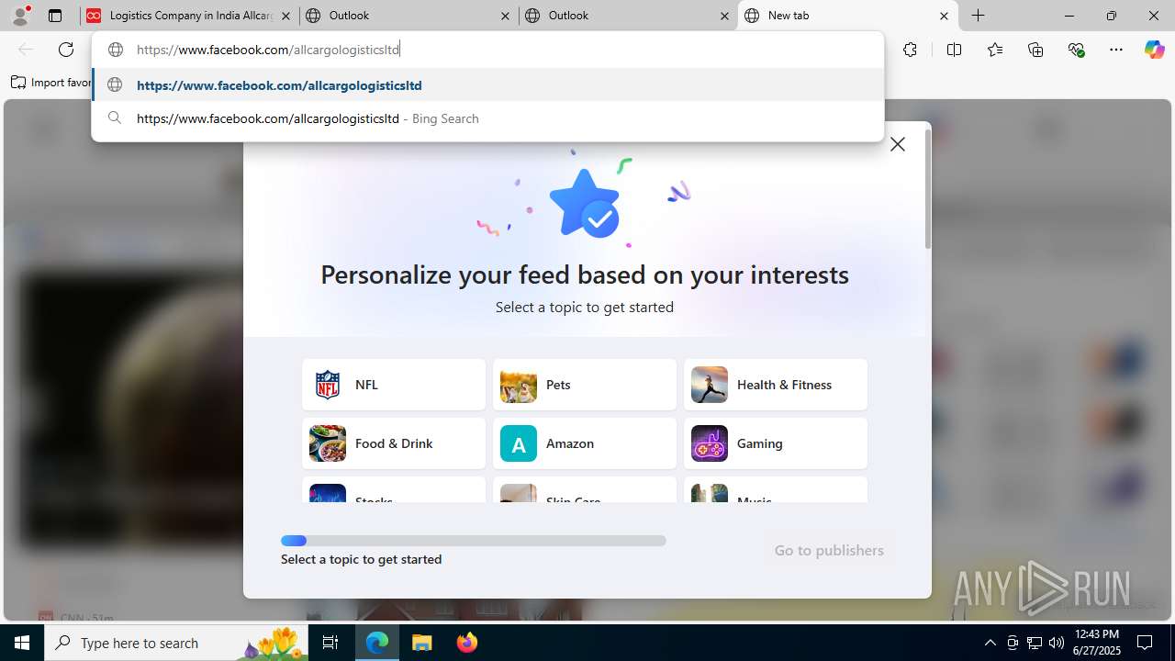Toggle Split screen view
Screen dimensions: 1175x661
tap(954, 50)
